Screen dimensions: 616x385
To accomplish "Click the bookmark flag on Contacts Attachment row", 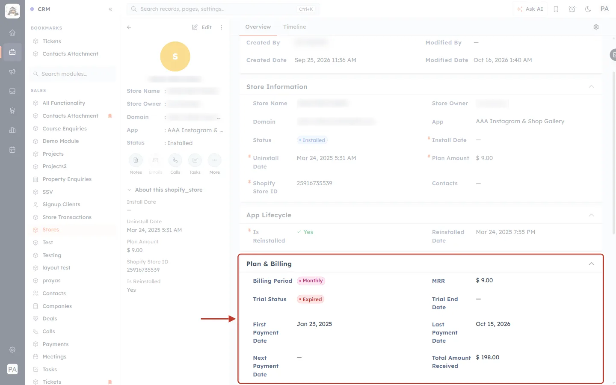I will coord(110,116).
